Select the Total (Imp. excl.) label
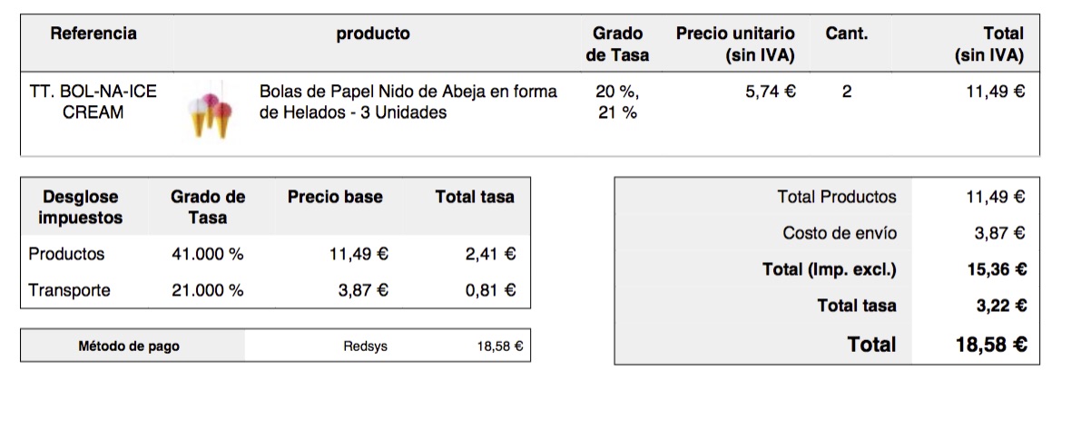Screen dimensions: 1071x428 click(830, 269)
